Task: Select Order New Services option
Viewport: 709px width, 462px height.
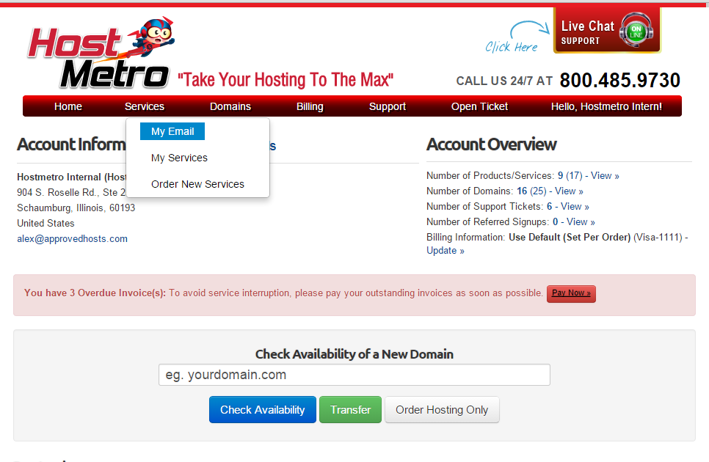Action: click(x=197, y=184)
